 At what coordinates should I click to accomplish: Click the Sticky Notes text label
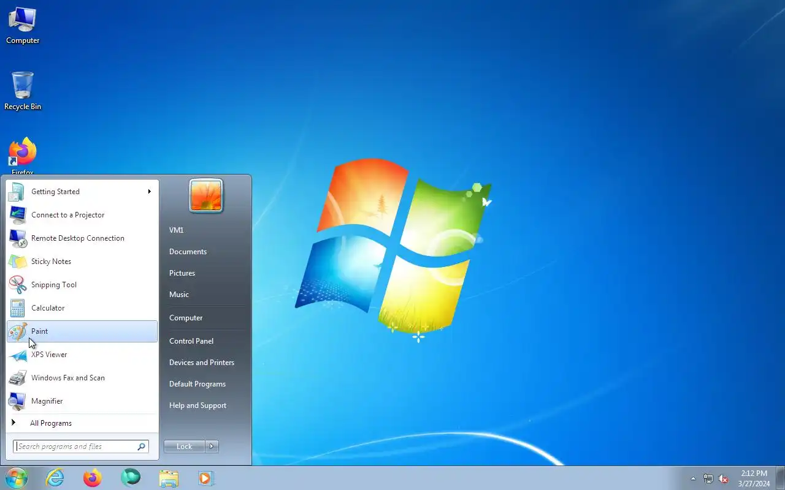[51, 262]
